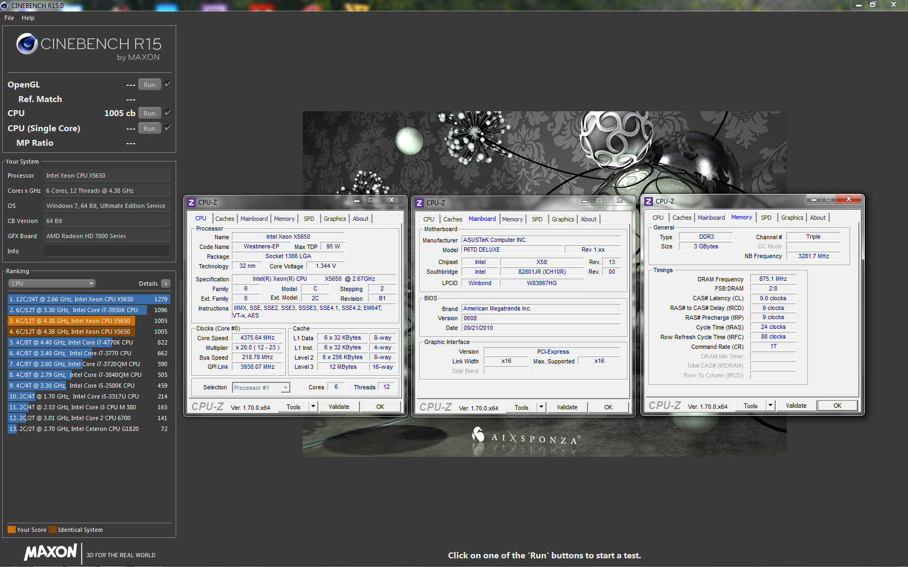The width and height of the screenshot is (908, 567).
Task: Click Validate in Memory CPU-Z window
Action: point(796,406)
